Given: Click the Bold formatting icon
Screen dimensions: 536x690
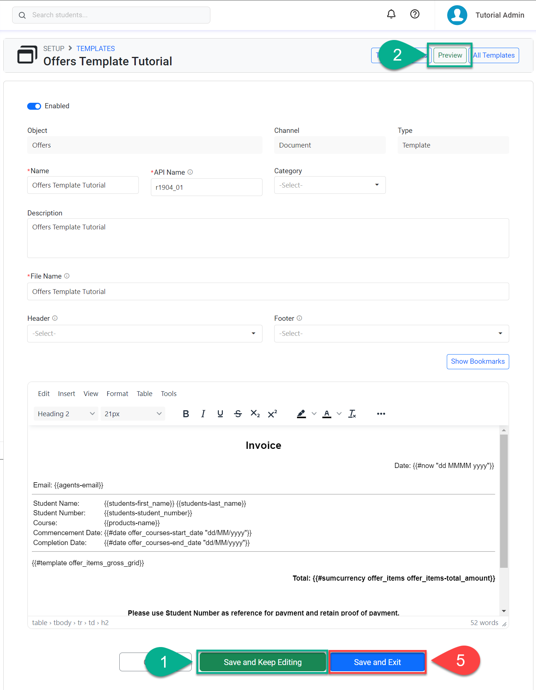Looking at the screenshot, I should point(186,414).
